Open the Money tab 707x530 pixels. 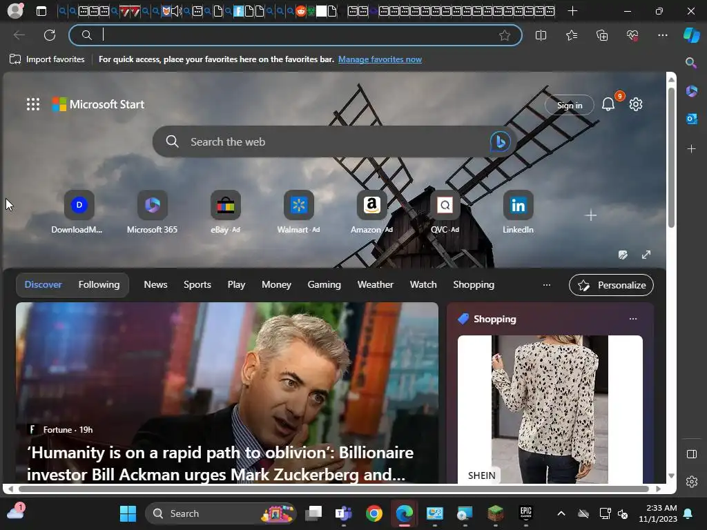pyautogui.click(x=276, y=284)
